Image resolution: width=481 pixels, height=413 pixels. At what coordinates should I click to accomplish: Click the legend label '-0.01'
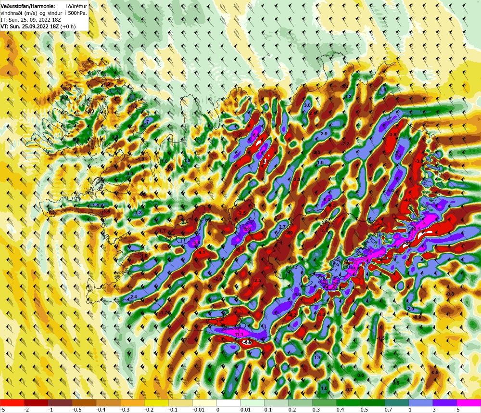[198, 410]
